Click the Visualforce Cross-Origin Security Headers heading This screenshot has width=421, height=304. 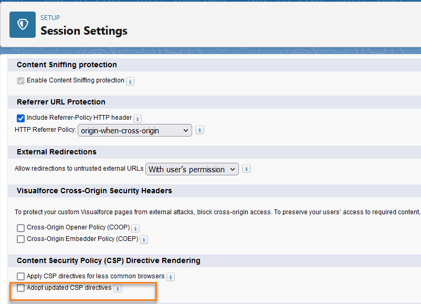(94, 191)
